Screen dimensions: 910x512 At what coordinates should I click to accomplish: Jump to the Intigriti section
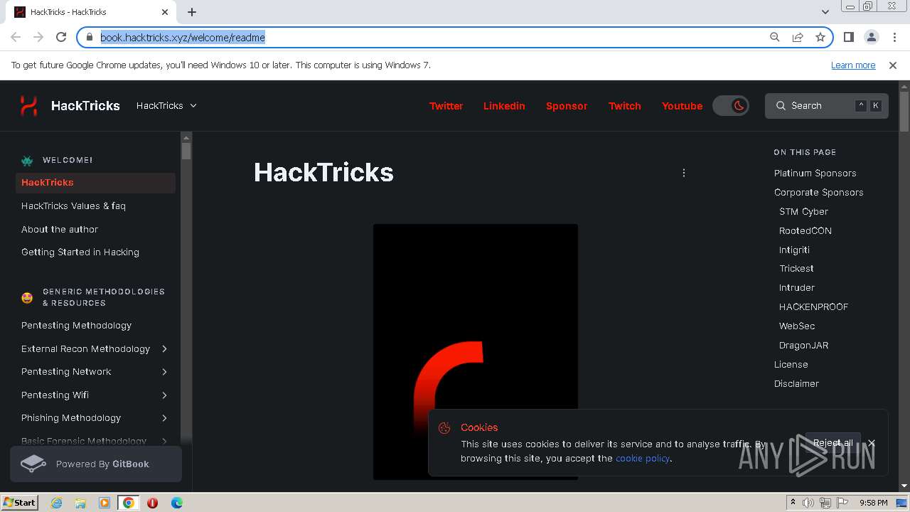tap(794, 250)
